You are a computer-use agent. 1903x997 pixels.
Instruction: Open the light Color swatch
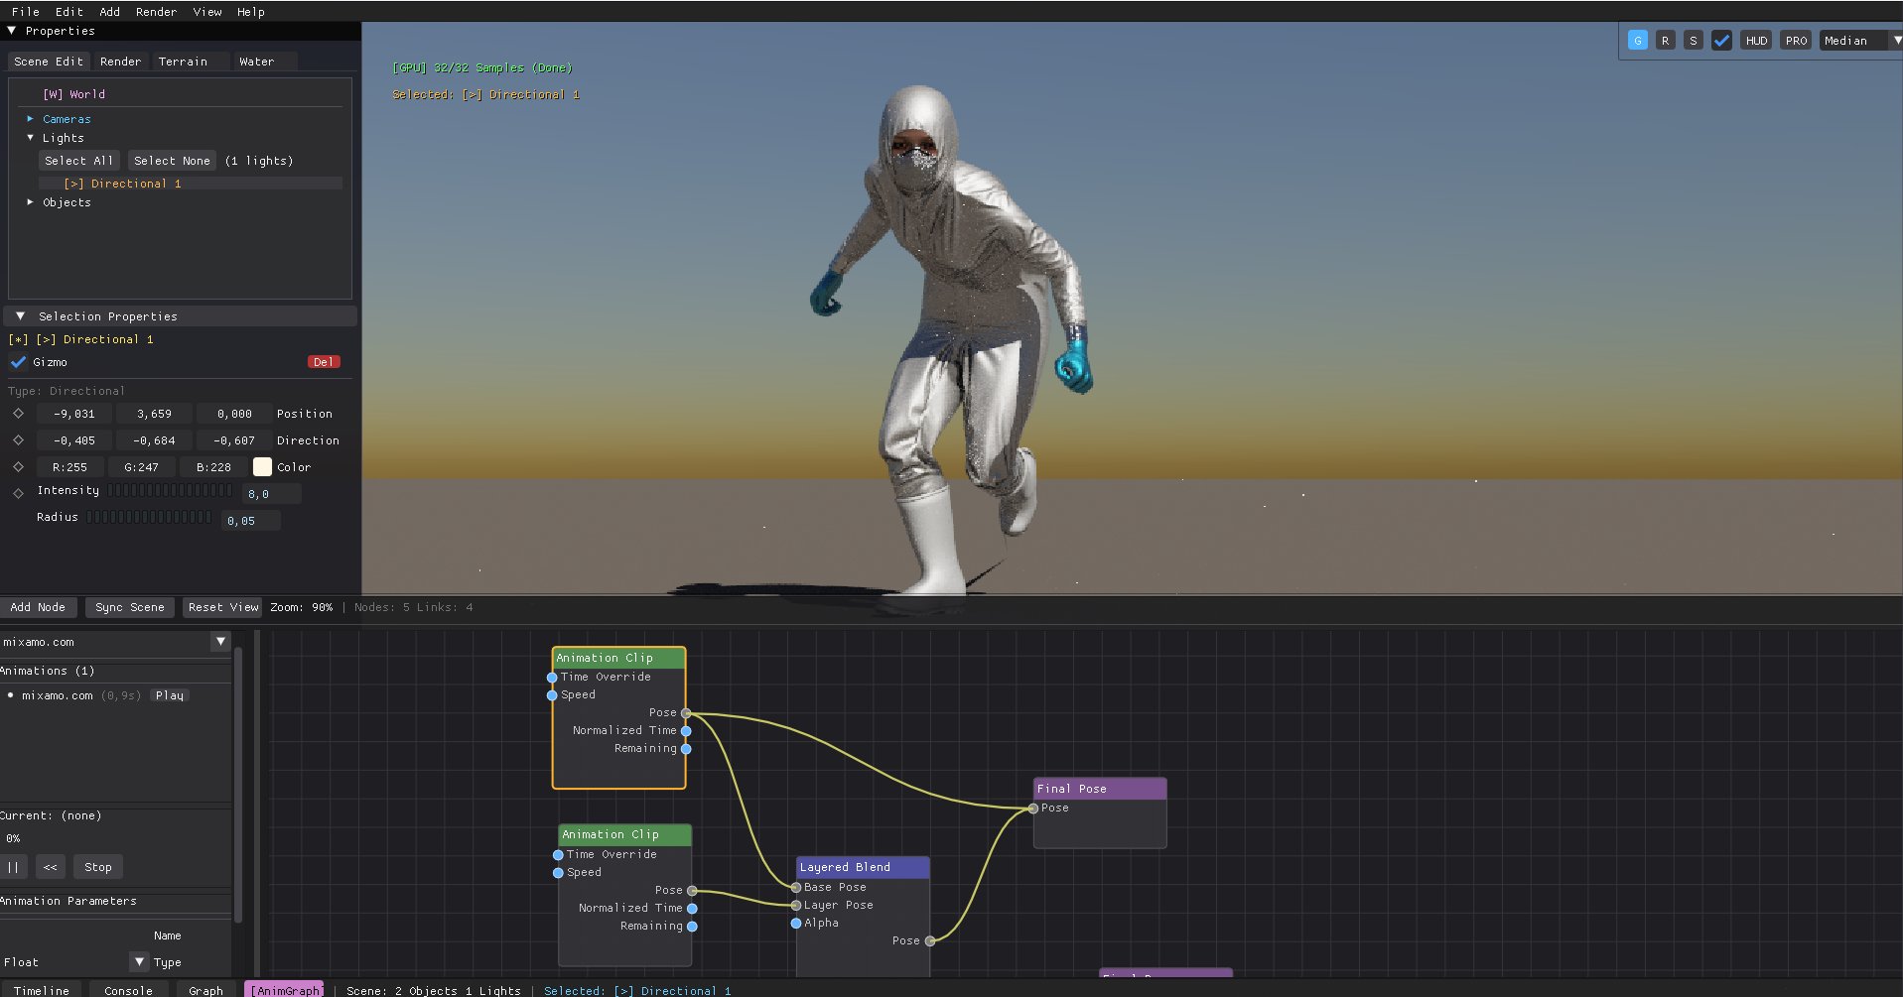click(262, 467)
